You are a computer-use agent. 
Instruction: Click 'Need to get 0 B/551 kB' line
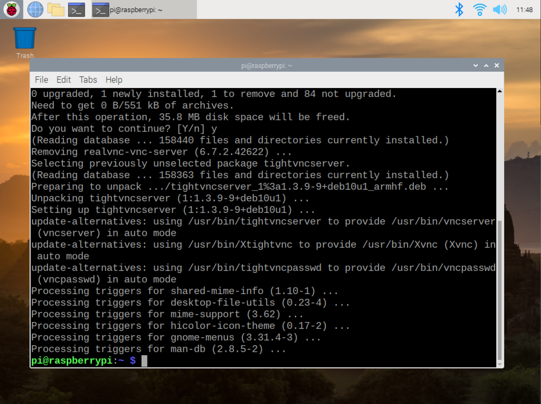[132, 105]
